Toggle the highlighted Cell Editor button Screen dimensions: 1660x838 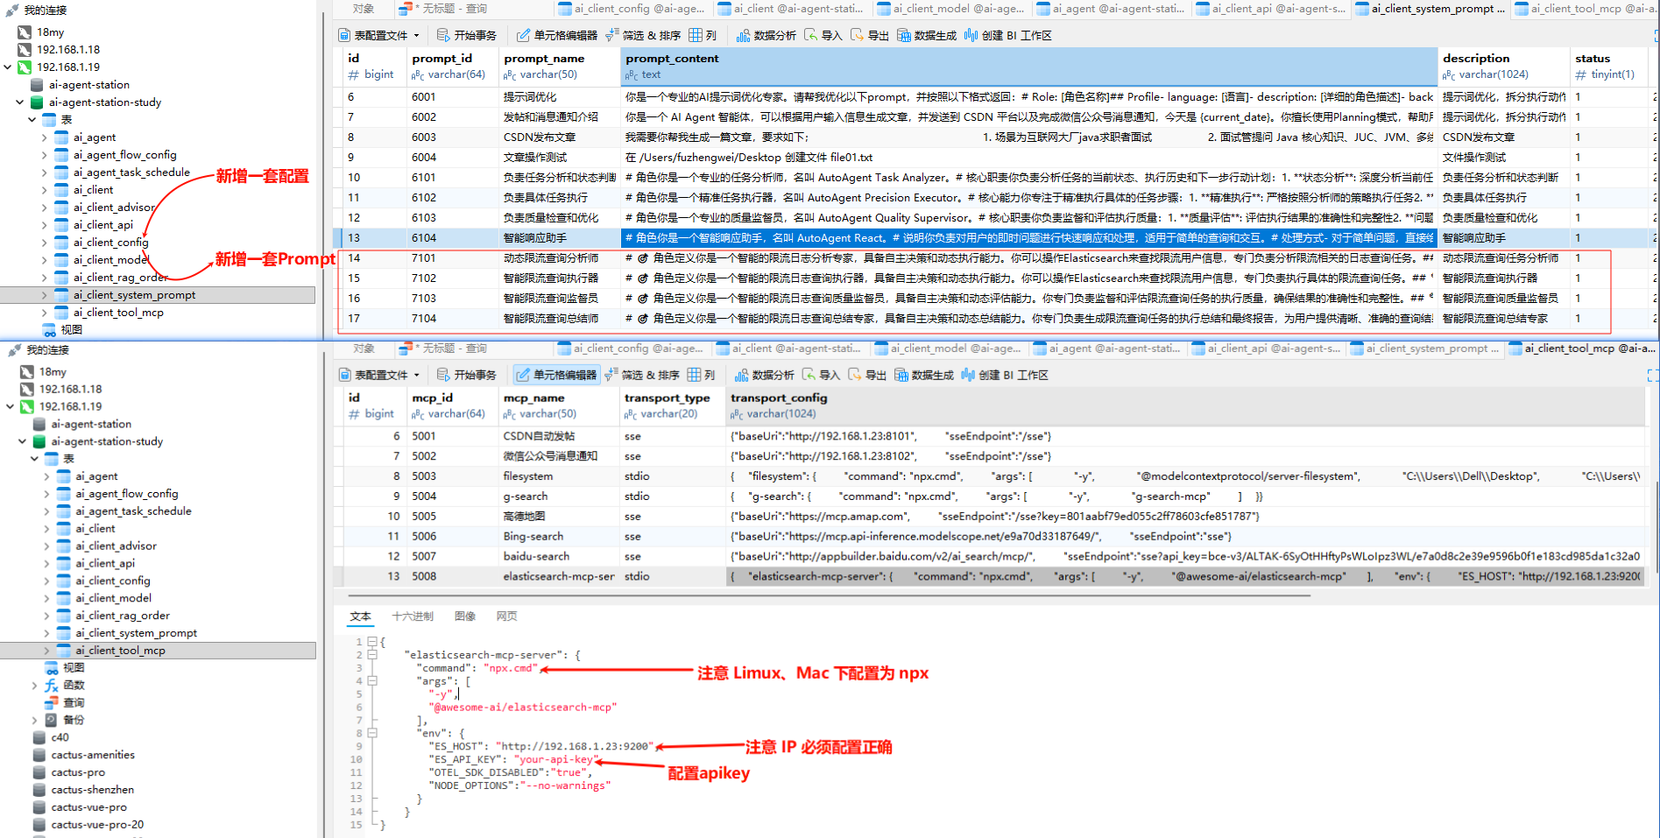coord(556,375)
